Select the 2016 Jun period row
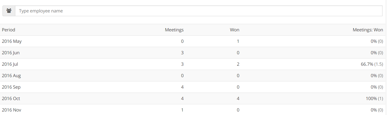 [x=192, y=53]
